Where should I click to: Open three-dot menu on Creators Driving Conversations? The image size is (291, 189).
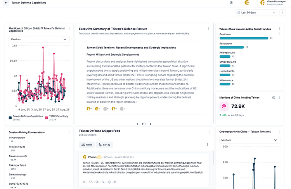pos(69,132)
